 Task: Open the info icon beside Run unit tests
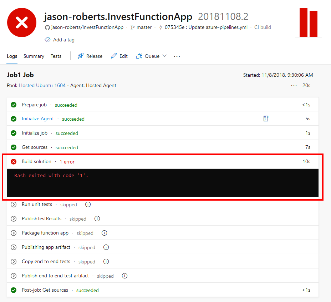tap(88, 205)
